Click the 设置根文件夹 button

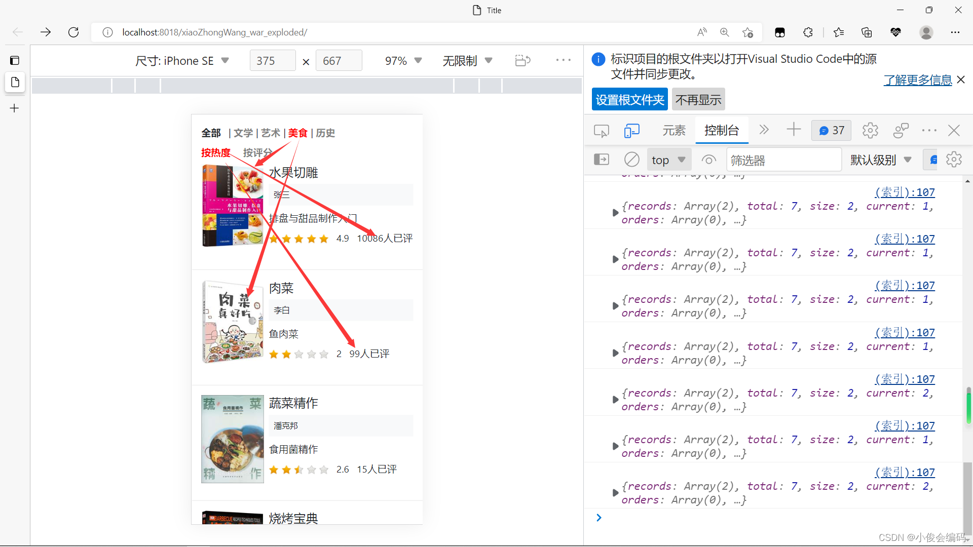coord(629,100)
